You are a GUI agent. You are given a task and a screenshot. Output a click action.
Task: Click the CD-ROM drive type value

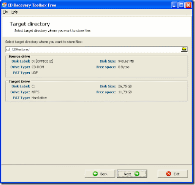[x=38, y=67]
